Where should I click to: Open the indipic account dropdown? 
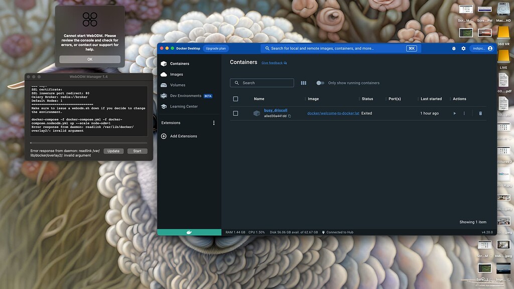[482, 49]
